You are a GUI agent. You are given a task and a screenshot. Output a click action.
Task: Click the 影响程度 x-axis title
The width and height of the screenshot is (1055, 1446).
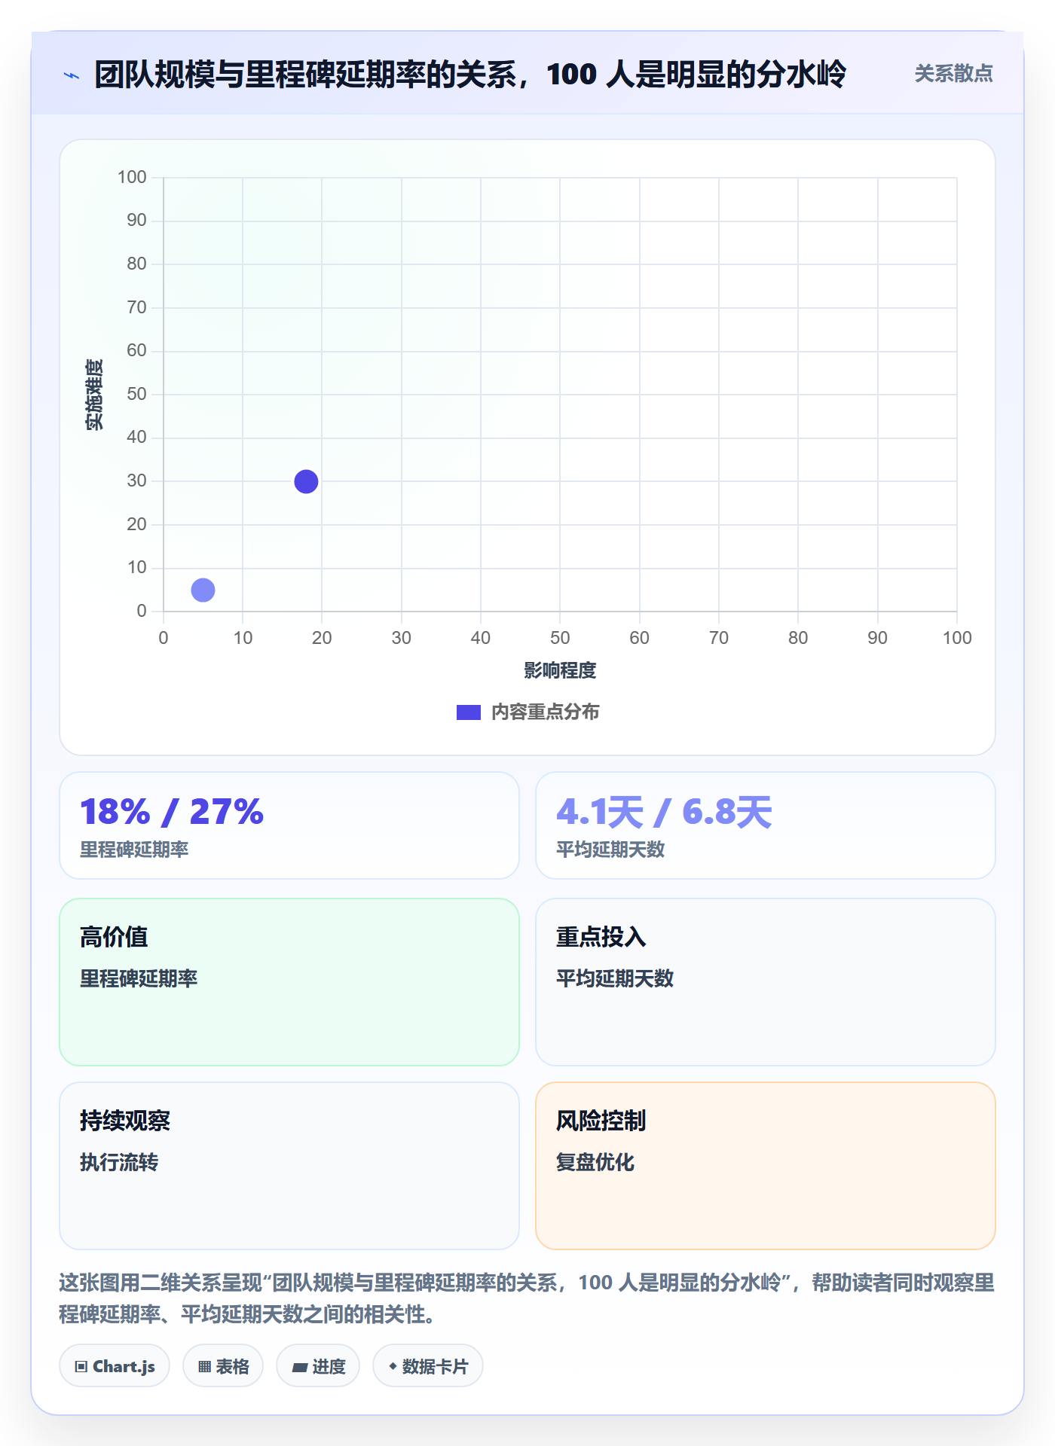click(560, 670)
